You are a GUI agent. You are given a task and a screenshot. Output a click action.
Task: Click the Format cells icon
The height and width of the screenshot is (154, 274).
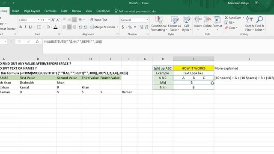(217, 19)
